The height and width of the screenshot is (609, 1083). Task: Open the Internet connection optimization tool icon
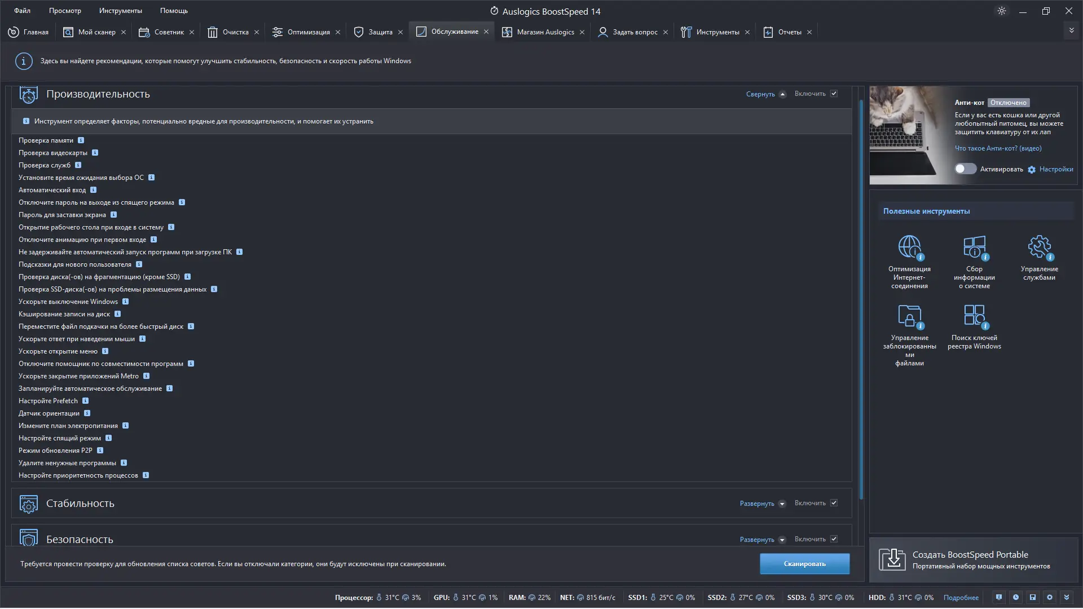(909, 248)
